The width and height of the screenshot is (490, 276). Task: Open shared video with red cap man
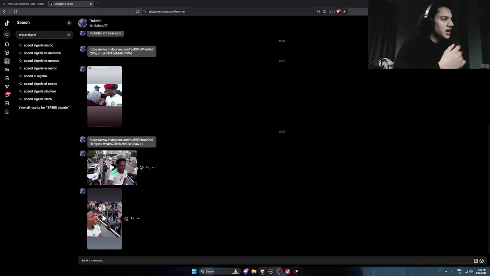pyautogui.click(x=105, y=96)
